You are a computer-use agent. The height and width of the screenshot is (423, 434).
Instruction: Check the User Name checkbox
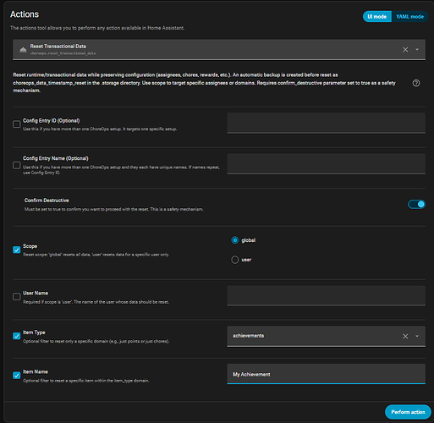click(17, 296)
